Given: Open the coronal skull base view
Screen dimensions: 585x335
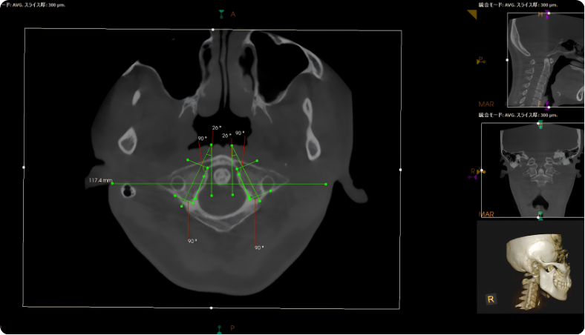Looking at the screenshot, I should tap(533, 170).
